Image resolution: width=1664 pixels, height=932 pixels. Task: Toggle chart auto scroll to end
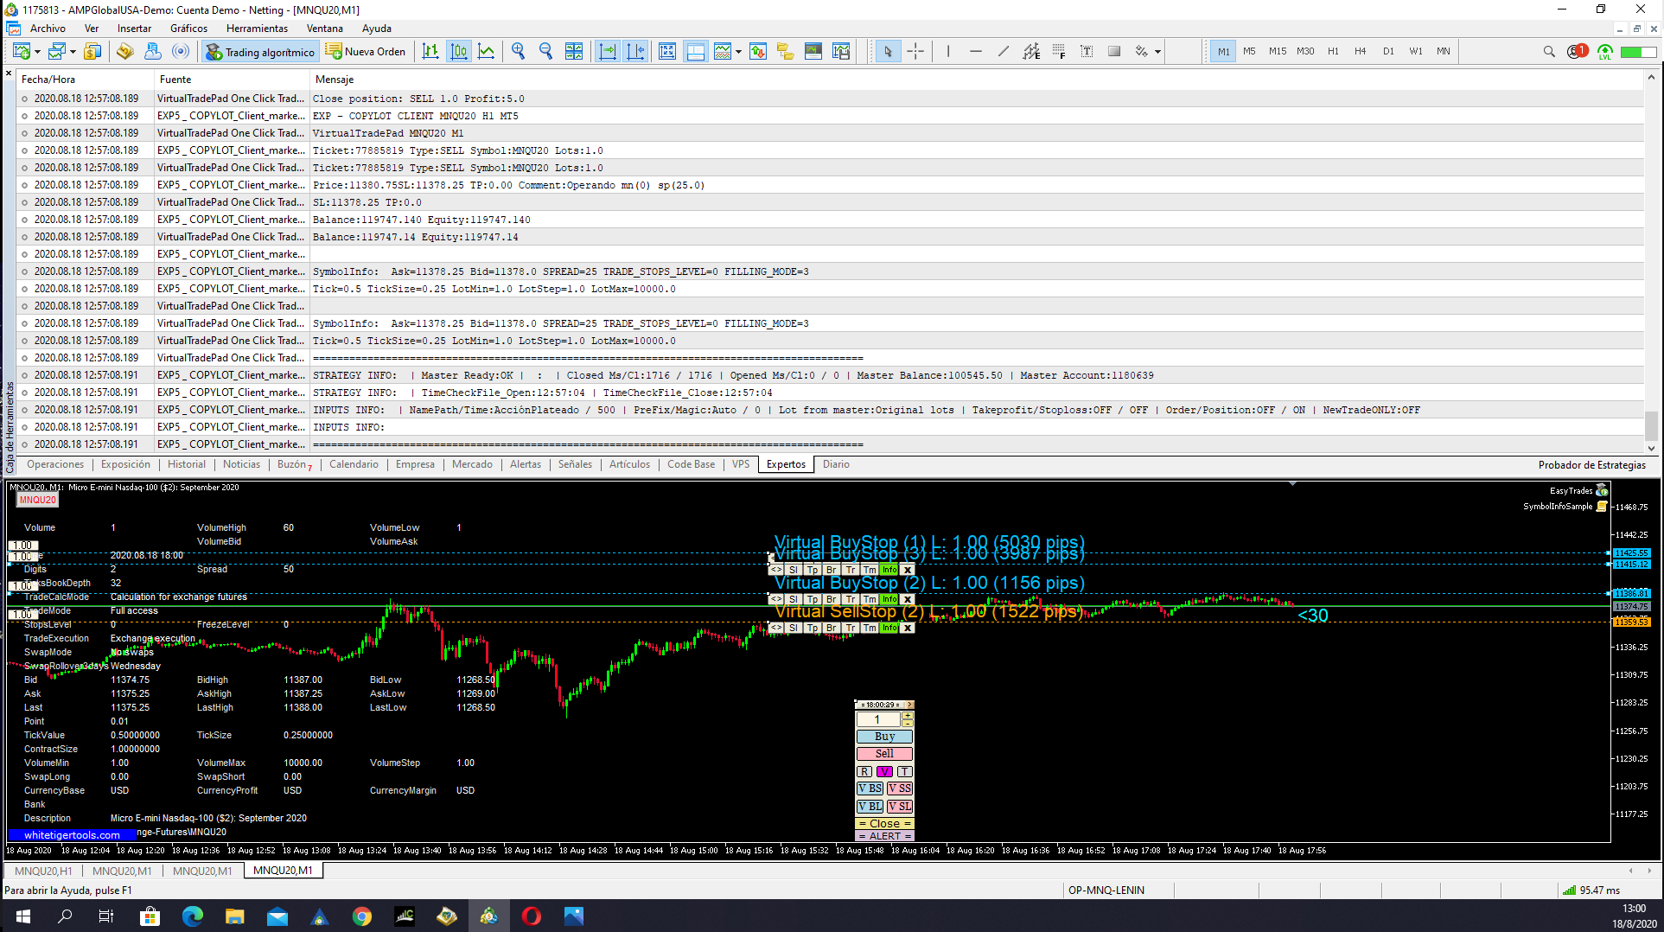pyautogui.click(x=608, y=52)
